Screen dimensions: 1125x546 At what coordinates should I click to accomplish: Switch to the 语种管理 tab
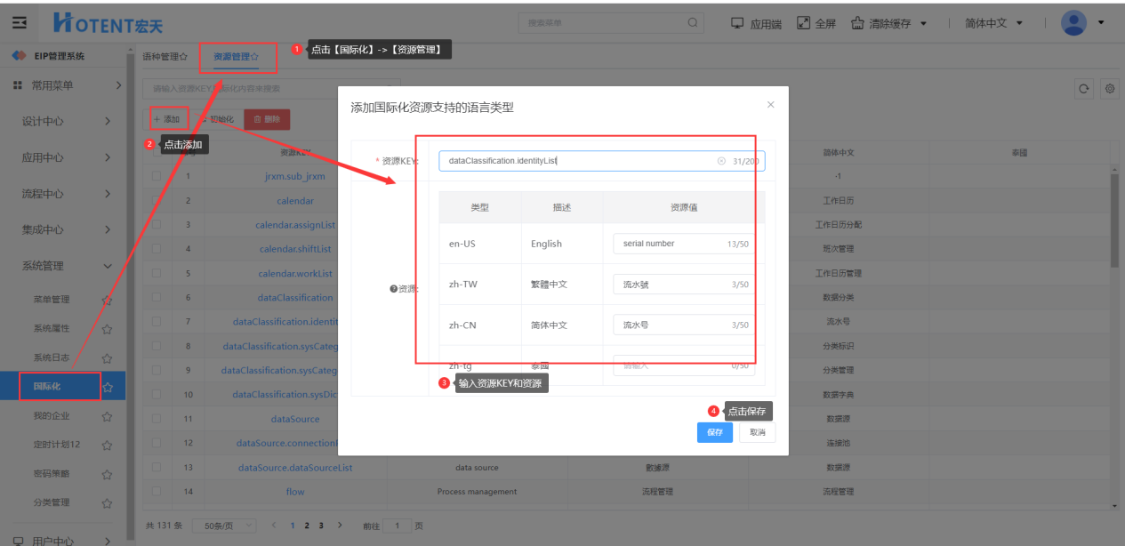(165, 57)
